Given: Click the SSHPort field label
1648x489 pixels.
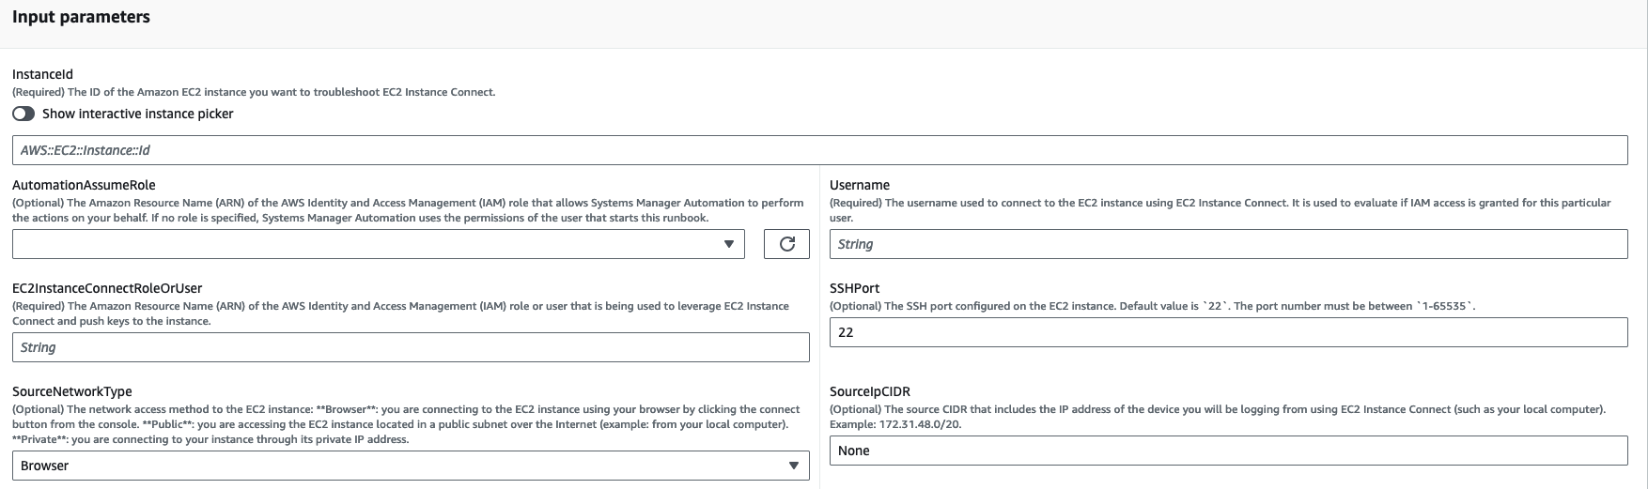Looking at the screenshot, I should (854, 288).
